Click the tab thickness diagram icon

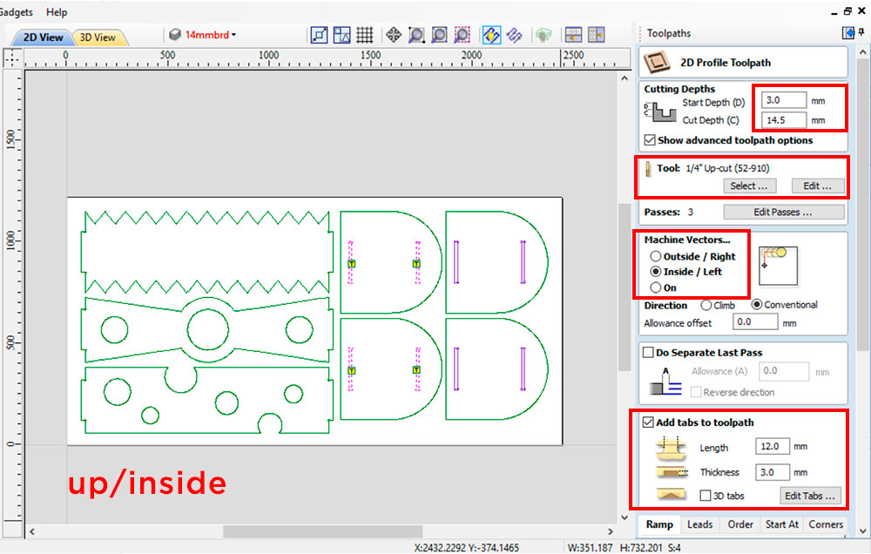(672, 473)
